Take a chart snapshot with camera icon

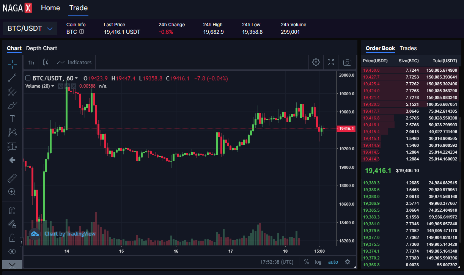347,62
